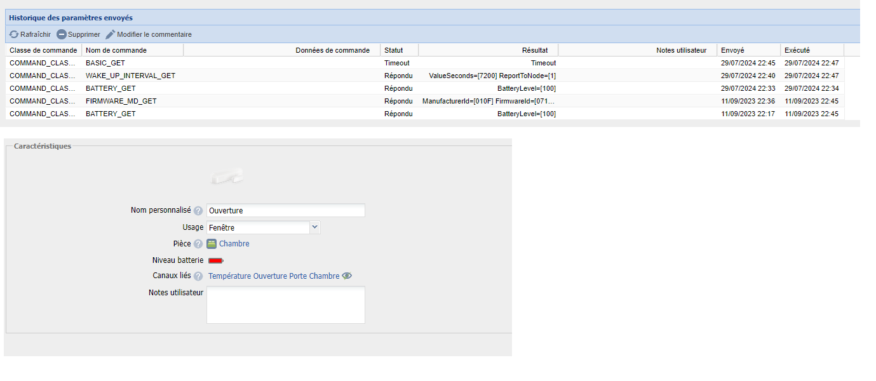The width and height of the screenshot is (876, 381).
Task: Click the red battery level indicator
Action: pos(216,260)
